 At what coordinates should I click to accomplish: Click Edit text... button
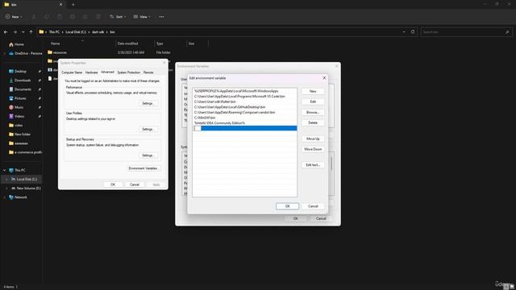point(313,164)
